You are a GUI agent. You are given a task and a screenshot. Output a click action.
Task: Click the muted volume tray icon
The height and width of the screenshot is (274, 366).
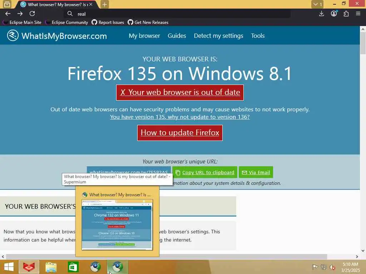click(332, 267)
